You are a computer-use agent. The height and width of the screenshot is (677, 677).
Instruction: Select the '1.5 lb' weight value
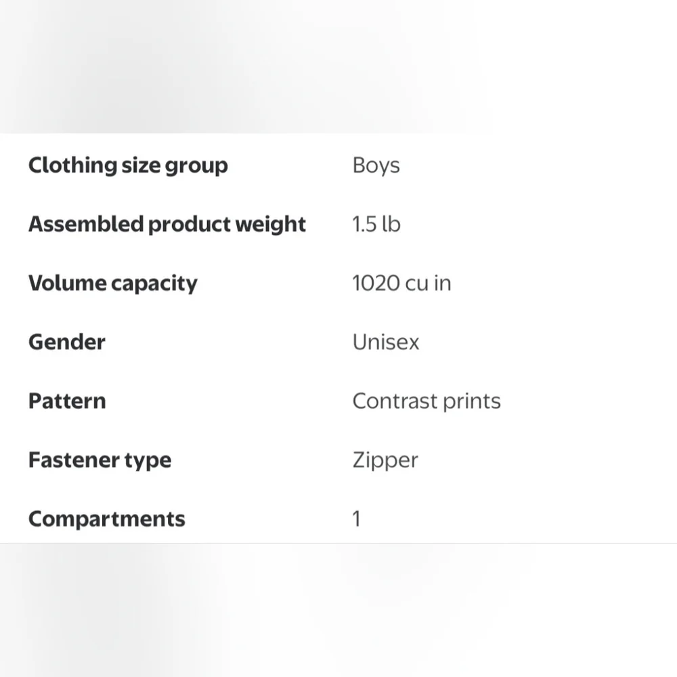376,225
